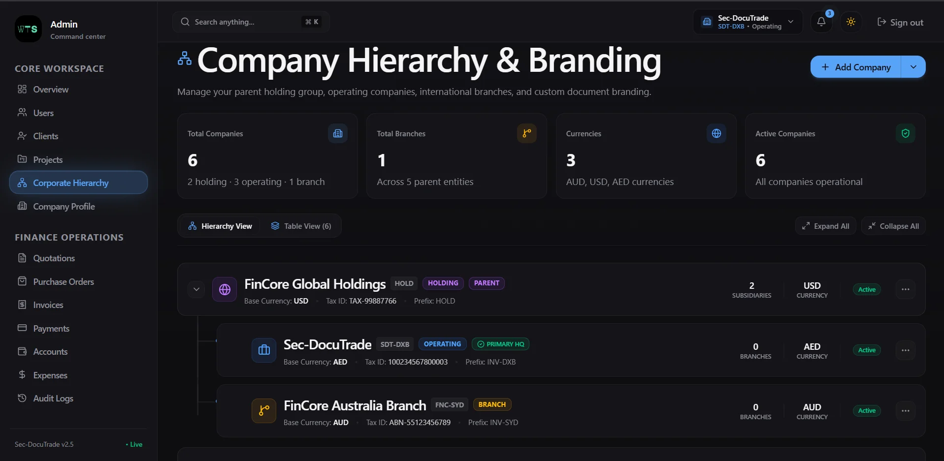Image resolution: width=944 pixels, height=461 pixels.
Task: Click the hierarchy icon beside page title
Action: [185, 59]
